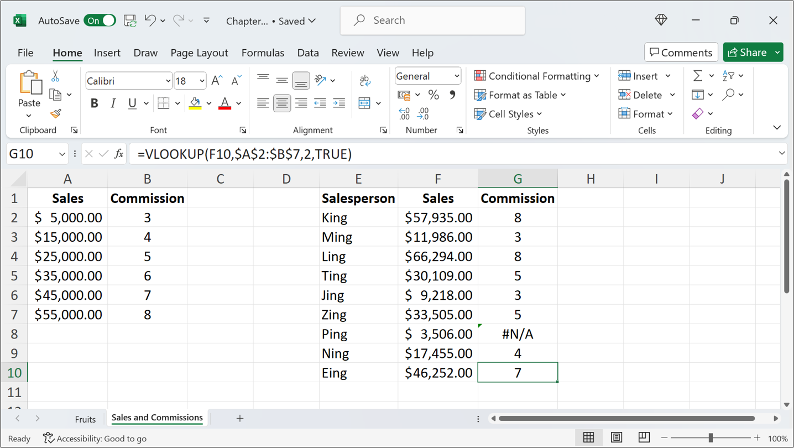
Task: Switch to the Data ribbon tab
Action: [308, 53]
